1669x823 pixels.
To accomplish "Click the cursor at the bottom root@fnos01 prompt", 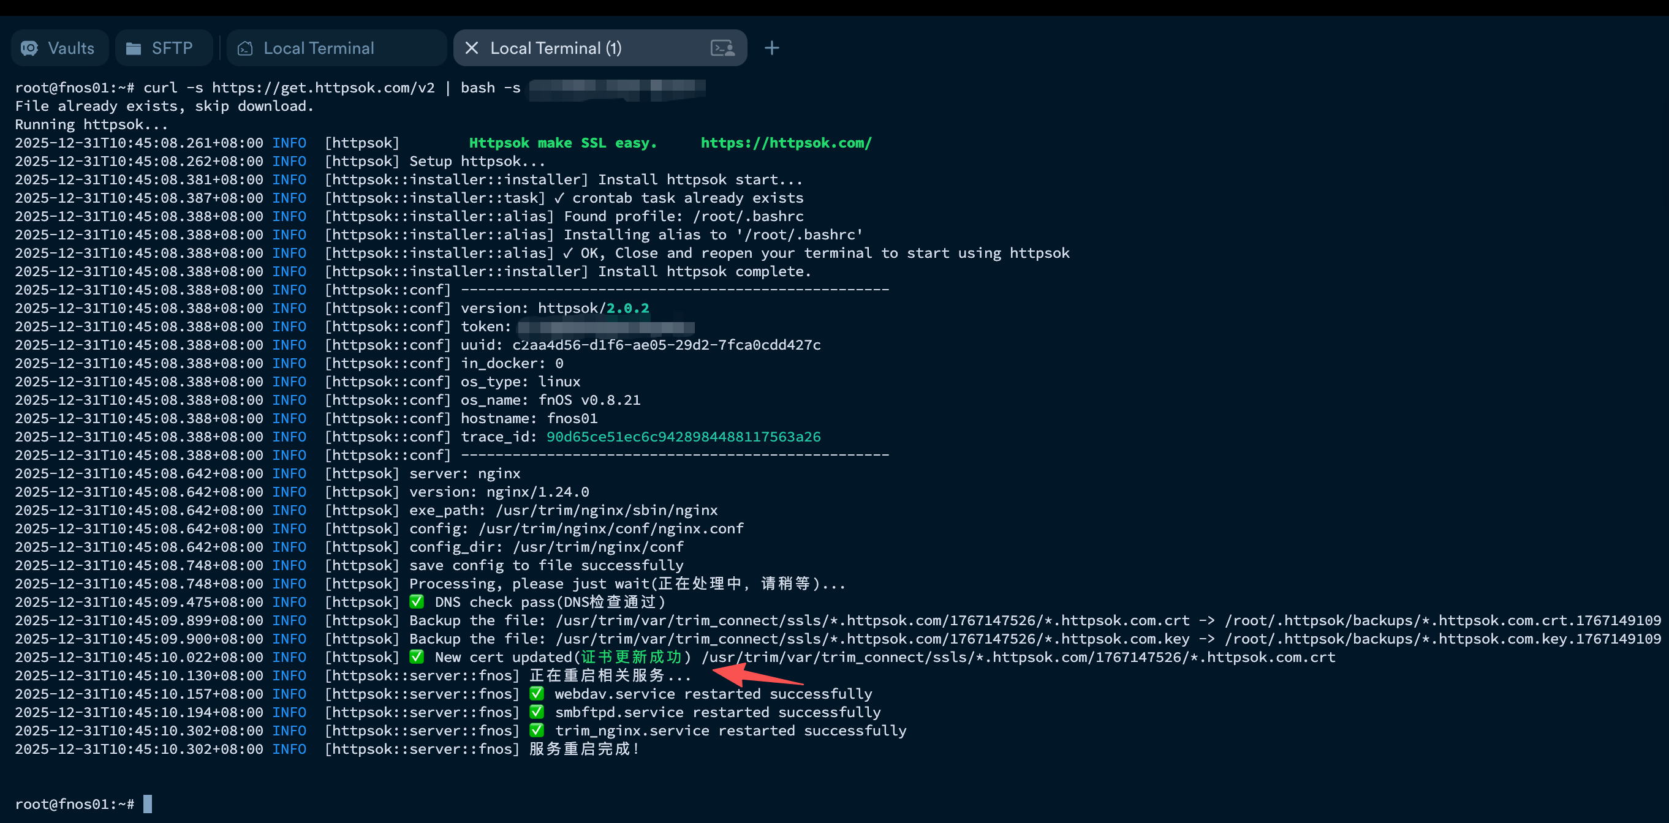I will pos(148,804).
